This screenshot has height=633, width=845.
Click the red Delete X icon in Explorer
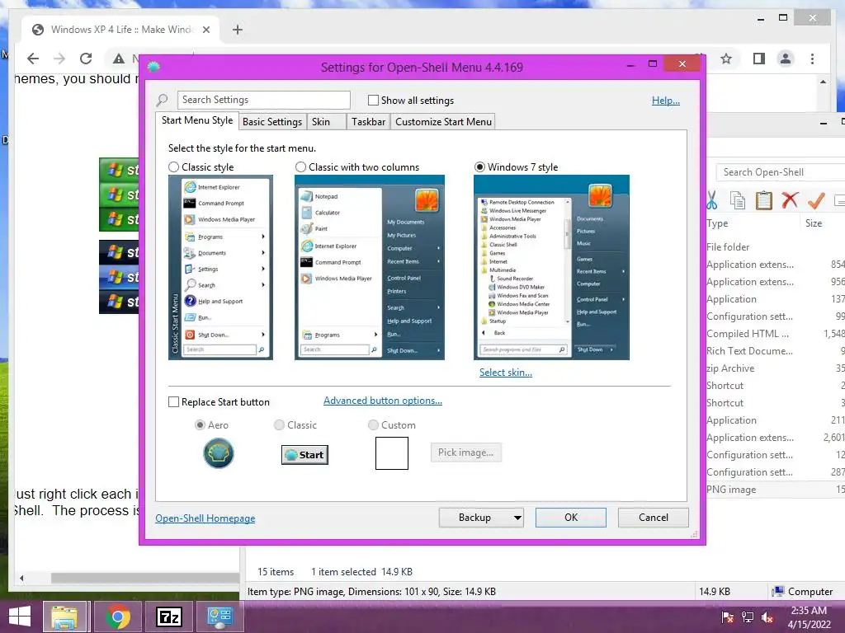point(790,200)
